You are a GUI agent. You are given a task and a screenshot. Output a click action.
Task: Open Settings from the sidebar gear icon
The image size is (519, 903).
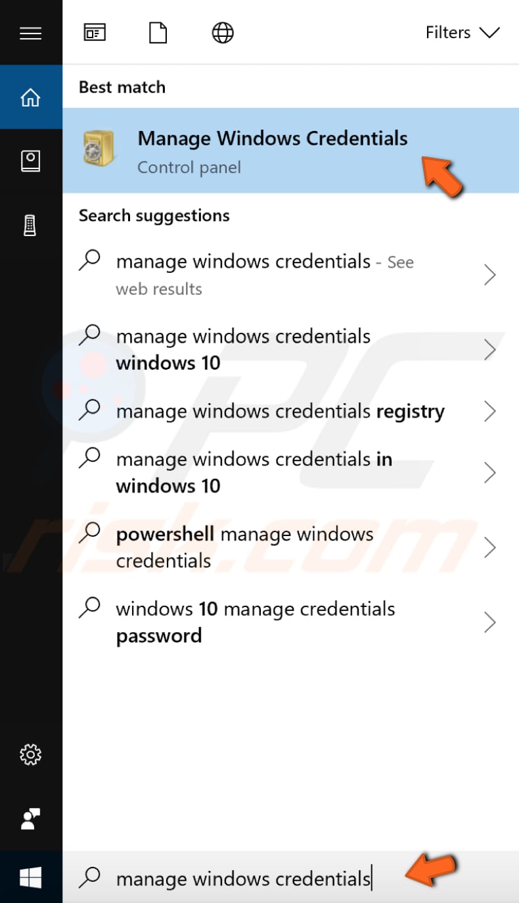30,755
